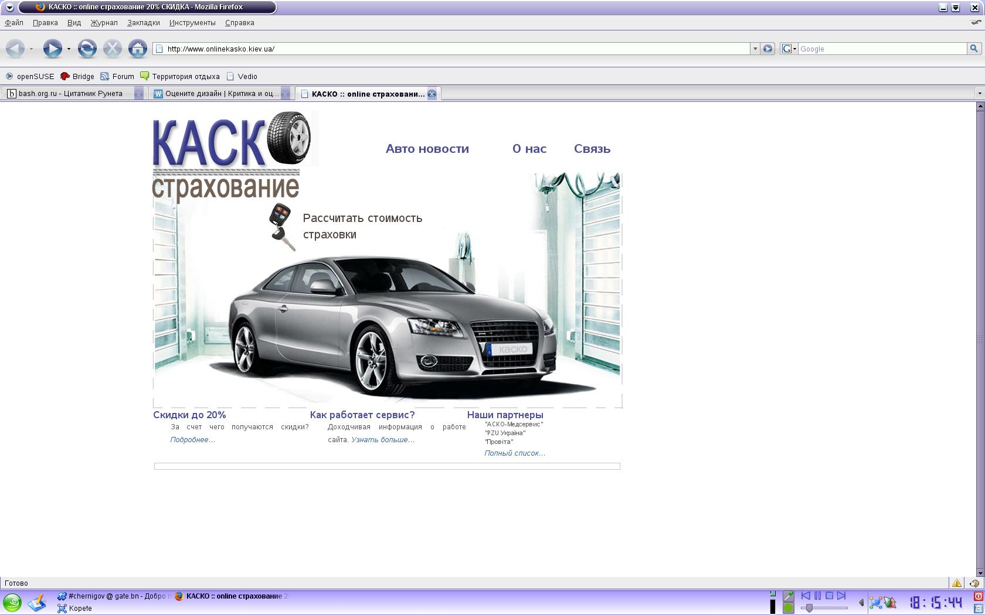Adjust the panel player volume slider
The image size is (985, 615).
tap(824, 608)
